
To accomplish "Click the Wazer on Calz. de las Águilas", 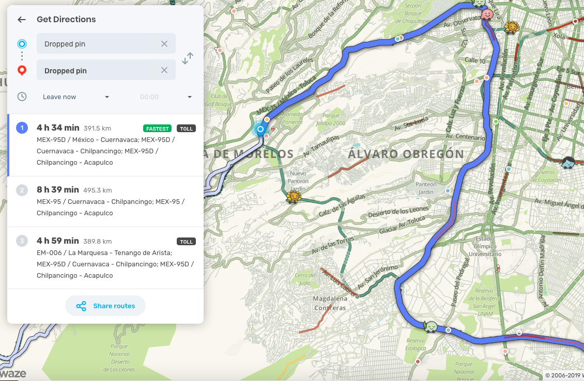I will click(x=294, y=197).
